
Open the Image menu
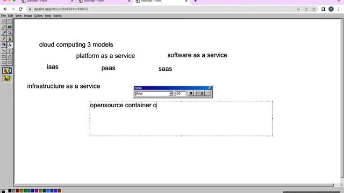coord(28,16)
